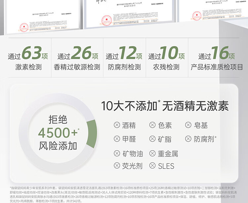The width and height of the screenshot is (248, 203).
Task: Choose the 12项 防腐剂检测 panel
Action: [x=124, y=58]
